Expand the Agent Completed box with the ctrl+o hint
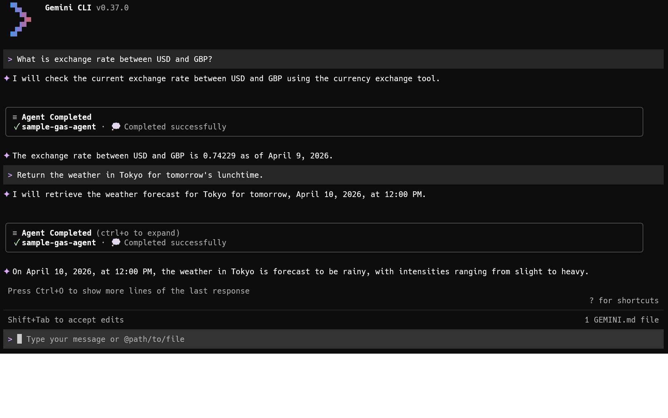 pyautogui.click(x=56, y=233)
